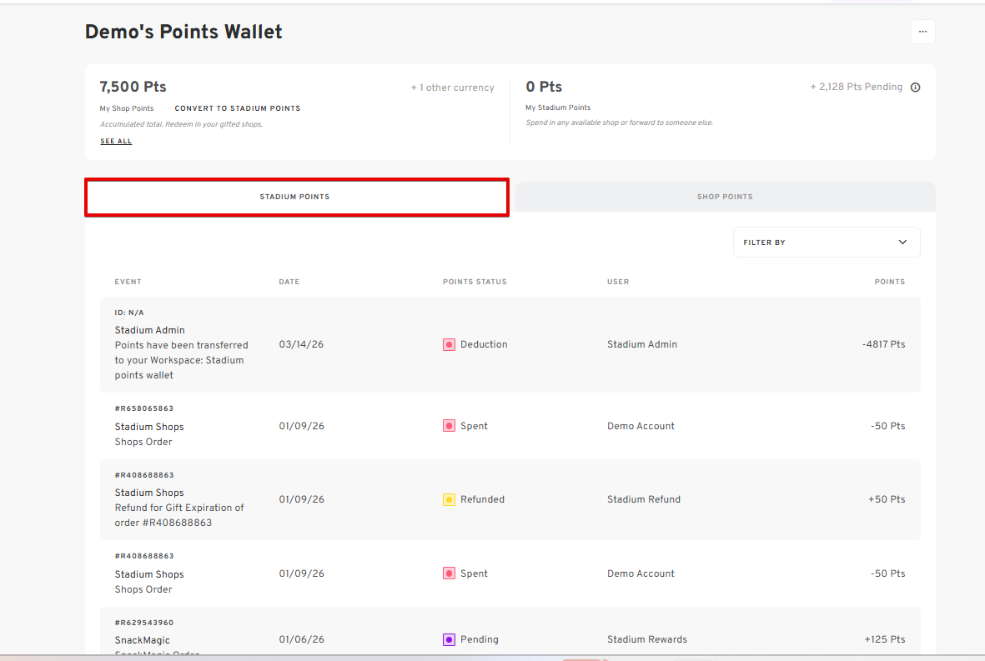Click Convert to Stadium Points

click(x=237, y=108)
